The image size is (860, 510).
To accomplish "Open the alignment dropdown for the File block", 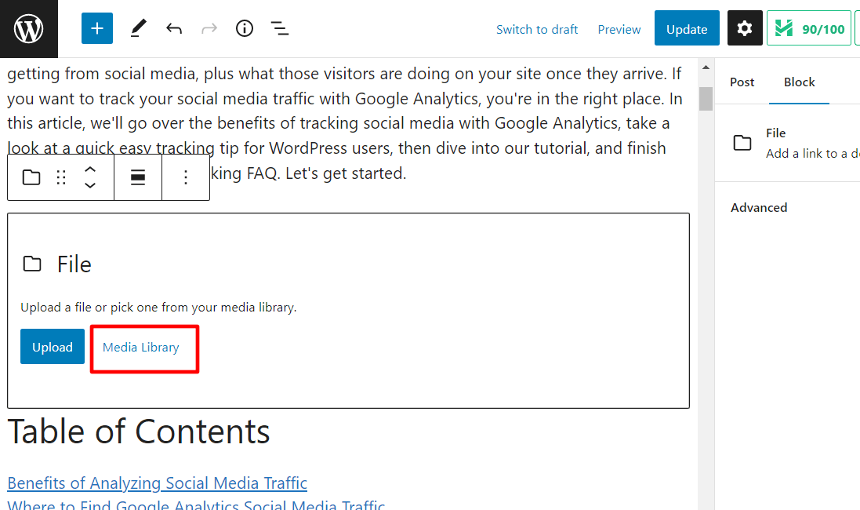I will [x=137, y=177].
